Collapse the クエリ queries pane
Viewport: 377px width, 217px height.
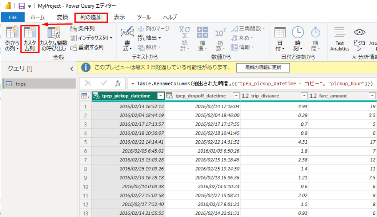coord(71,69)
